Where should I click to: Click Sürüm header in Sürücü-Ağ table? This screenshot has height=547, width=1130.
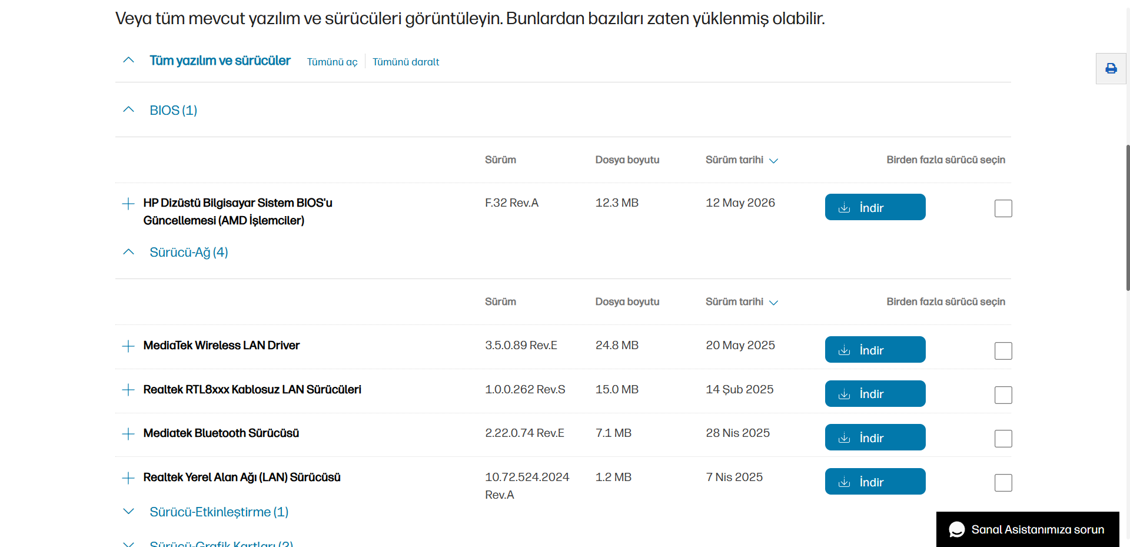[500, 302]
